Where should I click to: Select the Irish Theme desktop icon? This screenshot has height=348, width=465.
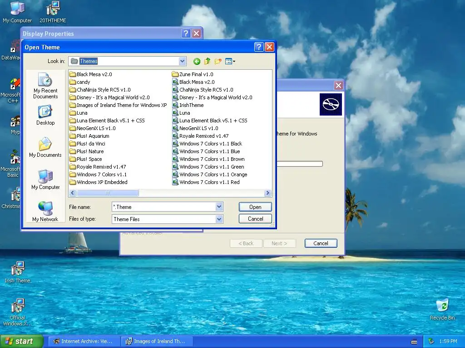[18, 272]
